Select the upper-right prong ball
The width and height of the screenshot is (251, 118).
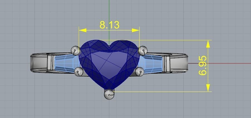click(143, 51)
